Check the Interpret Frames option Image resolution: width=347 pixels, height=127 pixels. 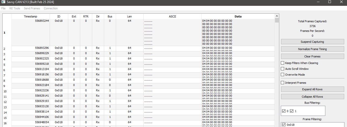coord(283,83)
